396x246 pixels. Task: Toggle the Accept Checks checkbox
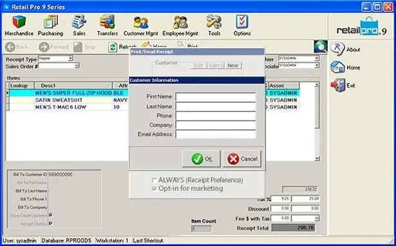(50, 224)
